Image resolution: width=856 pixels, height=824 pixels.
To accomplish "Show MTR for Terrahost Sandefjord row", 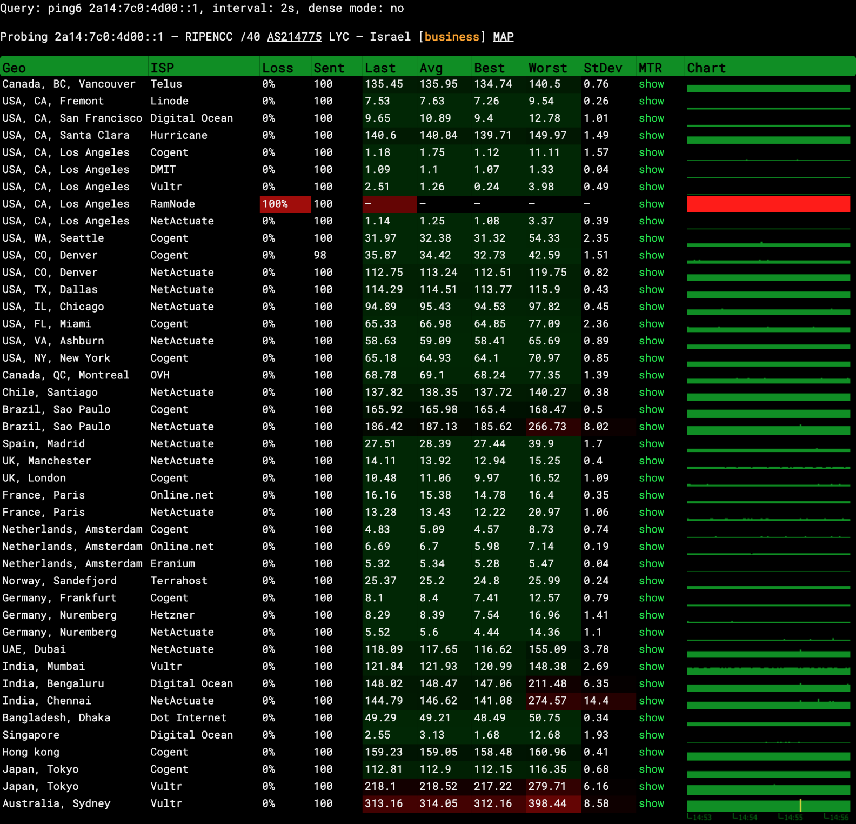I will (651, 581).
